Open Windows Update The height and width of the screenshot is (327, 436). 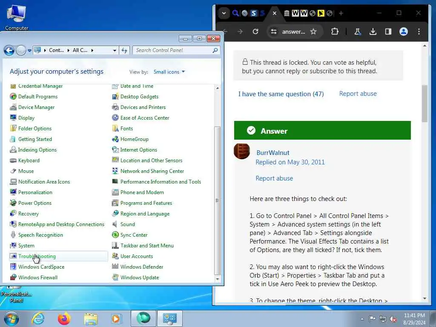coord(140,278)
